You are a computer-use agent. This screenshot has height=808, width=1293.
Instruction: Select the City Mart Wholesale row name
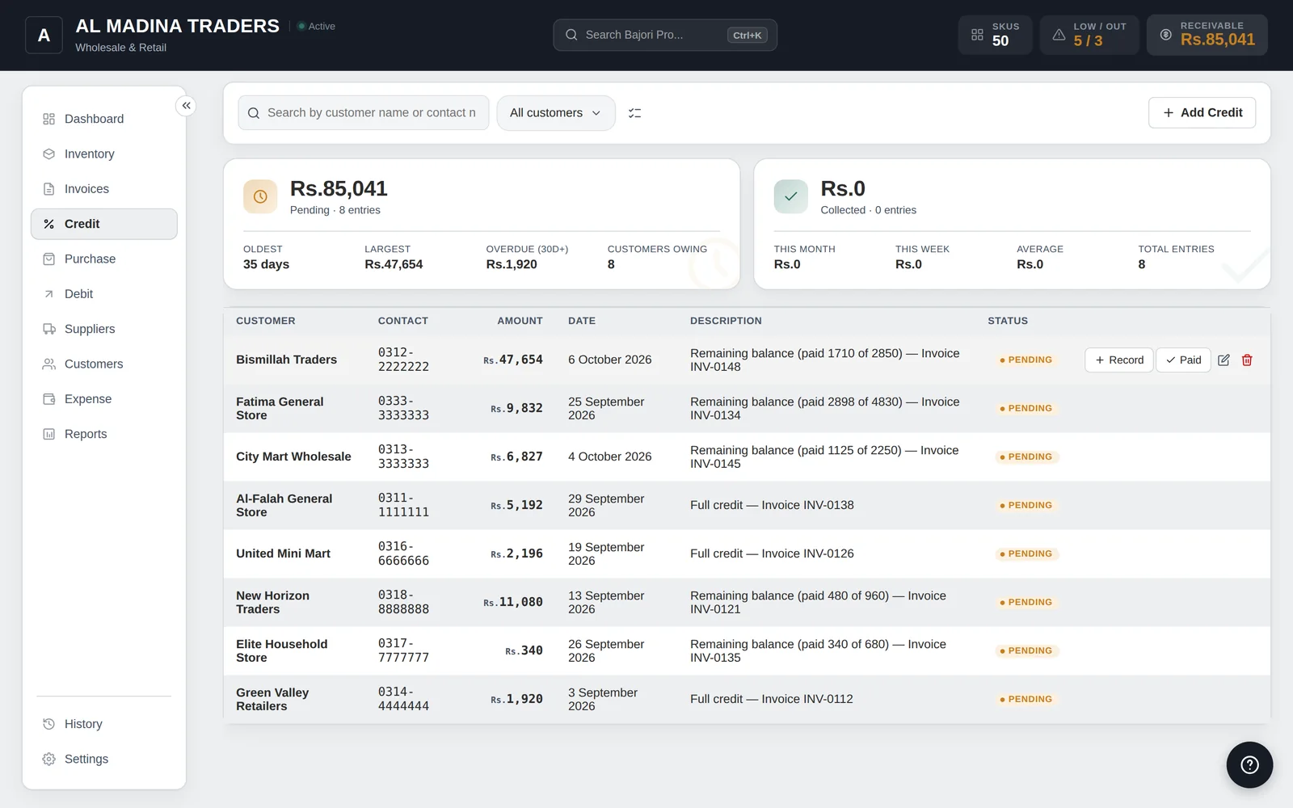pyautogui.click(x=293, y=457)
